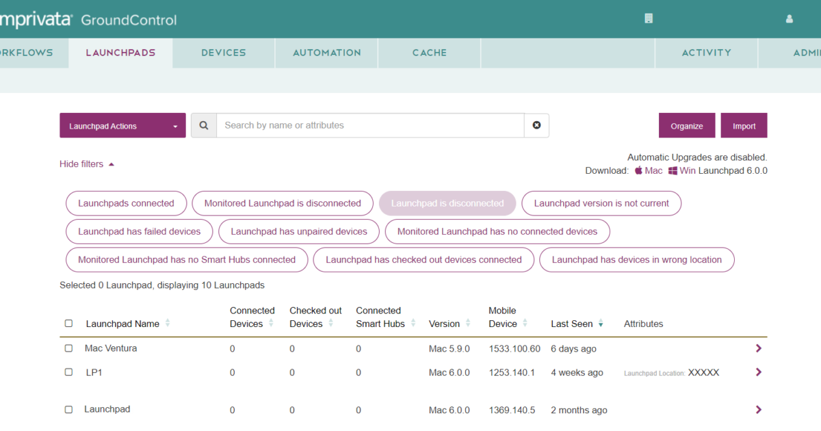The image size is (821, 431).
Task: Open details chevron for Mac Ventura row
Action: pyautogui.click(x=758, y=348)
